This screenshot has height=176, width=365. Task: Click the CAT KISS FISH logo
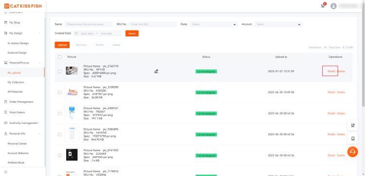pyautogui.click(x=23, y=6)
